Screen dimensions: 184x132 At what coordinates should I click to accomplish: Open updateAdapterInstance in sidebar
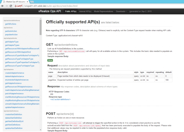click(x=15, y=107)
